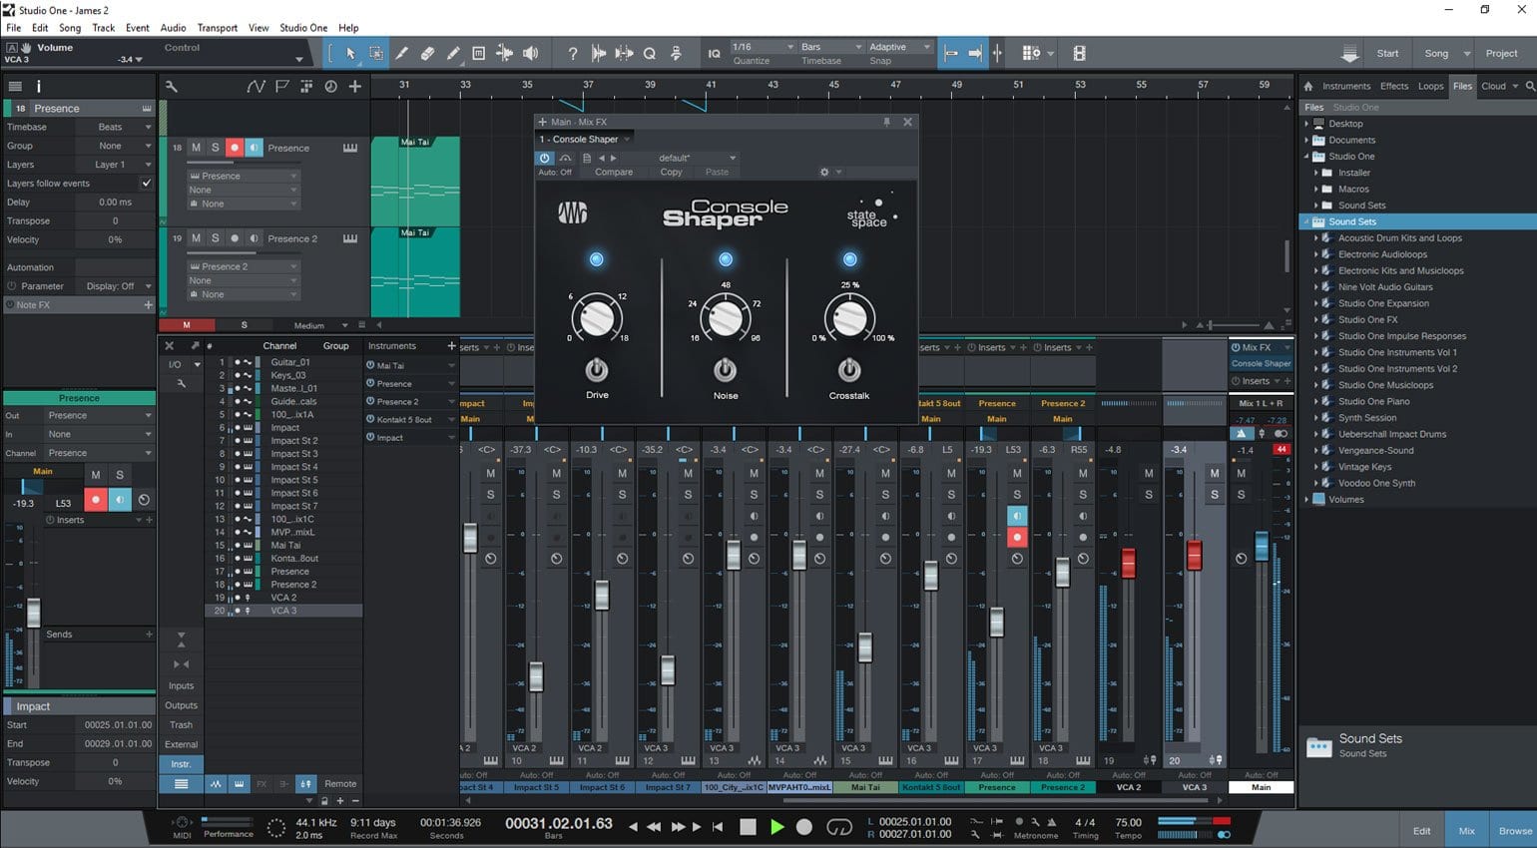Open the video player film icon
Image resolution: width=1537 pixels, height=848 pixels.
click(x=1079, y=53)
